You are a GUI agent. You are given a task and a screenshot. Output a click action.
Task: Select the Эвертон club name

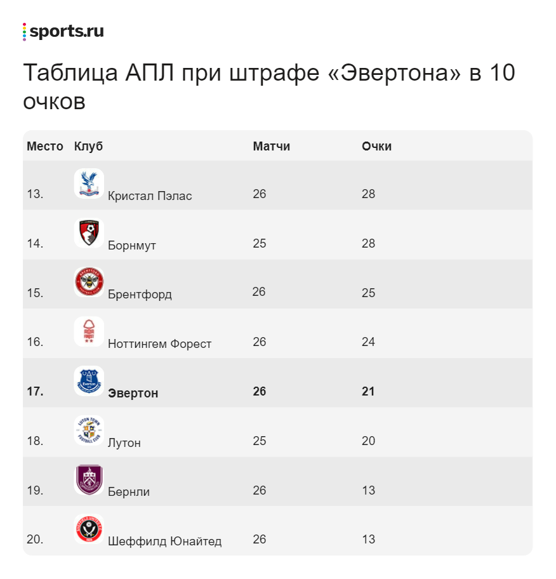[133, 394]
